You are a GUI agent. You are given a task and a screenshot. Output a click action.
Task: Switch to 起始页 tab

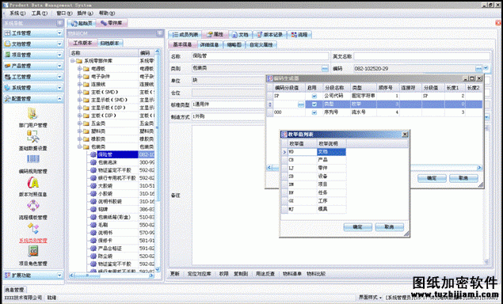[82, 23]
